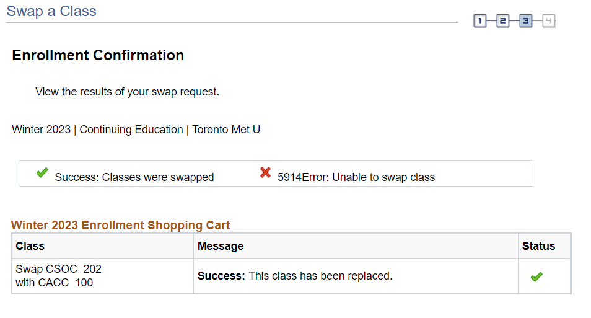This screenshot has height=318, width=591.
Task: Click the green checkmark beside 'Classes were swapped'
Action: (42, 173)
